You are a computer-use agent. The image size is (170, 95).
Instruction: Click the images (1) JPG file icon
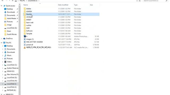tap(25, 39)
